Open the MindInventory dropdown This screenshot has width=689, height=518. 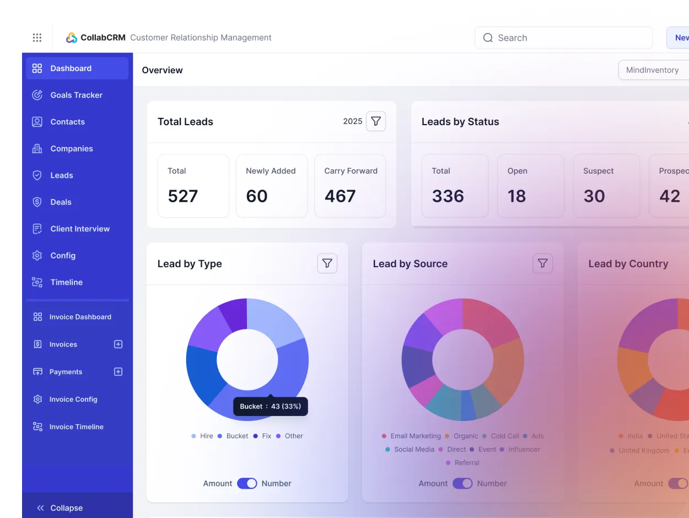(x=653, y=71)
